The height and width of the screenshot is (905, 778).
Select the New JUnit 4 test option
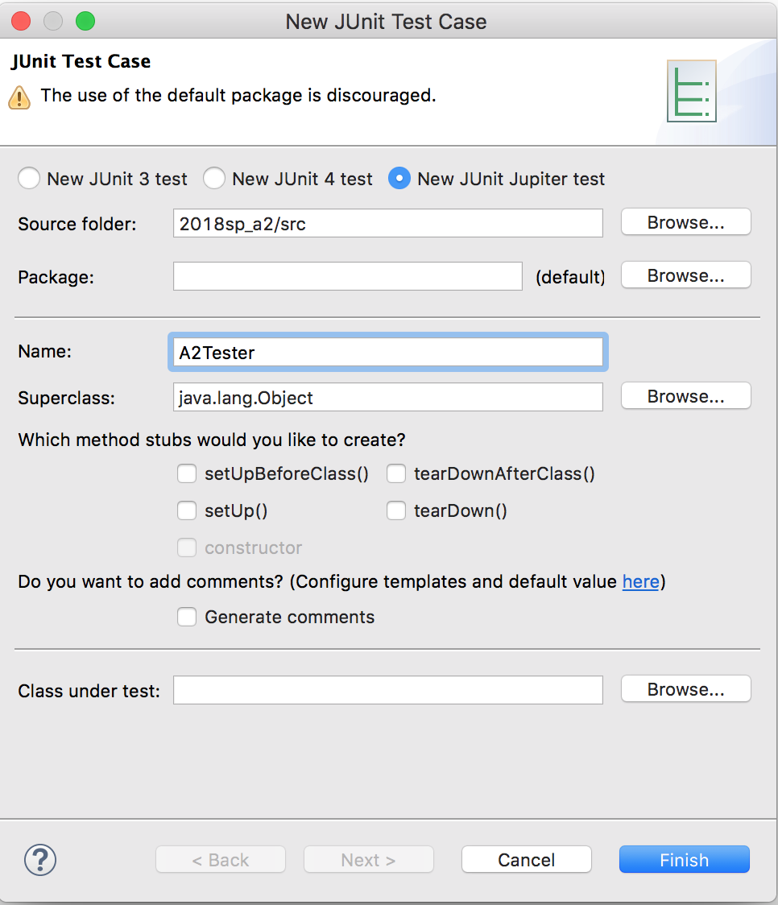tap(214, 178)
